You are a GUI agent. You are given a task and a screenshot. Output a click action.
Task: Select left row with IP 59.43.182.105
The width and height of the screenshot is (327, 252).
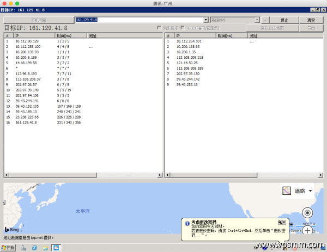pyautogui.click(x=83, y=106)
